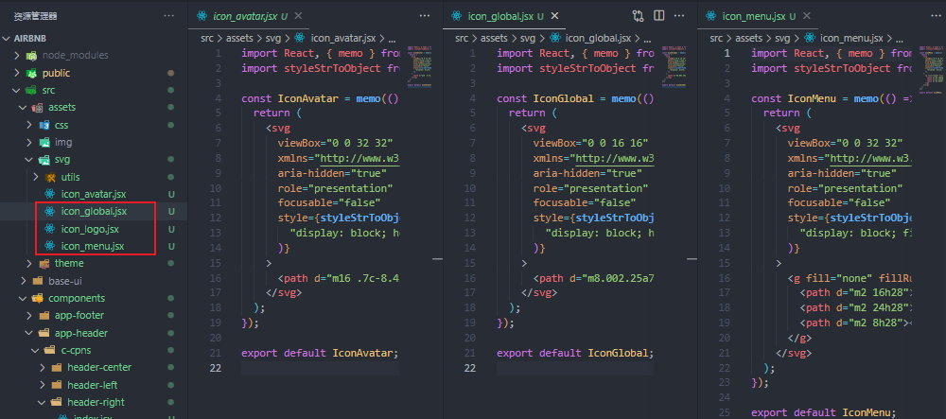Collapse the assets folder

23,107
